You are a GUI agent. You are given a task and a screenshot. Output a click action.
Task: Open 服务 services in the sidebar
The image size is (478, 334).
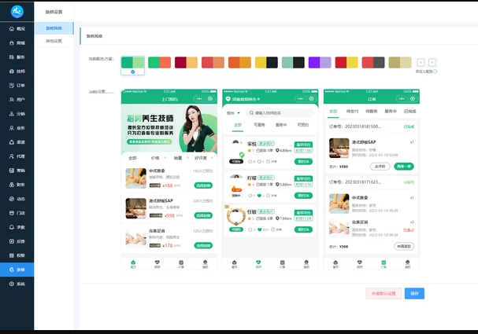[17, 57]
